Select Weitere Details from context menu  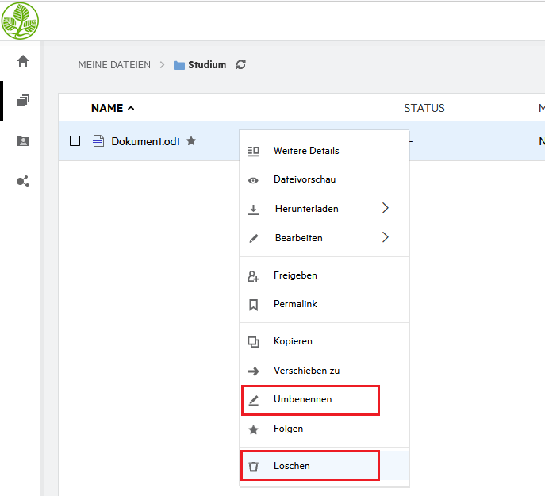pos(305,151)
